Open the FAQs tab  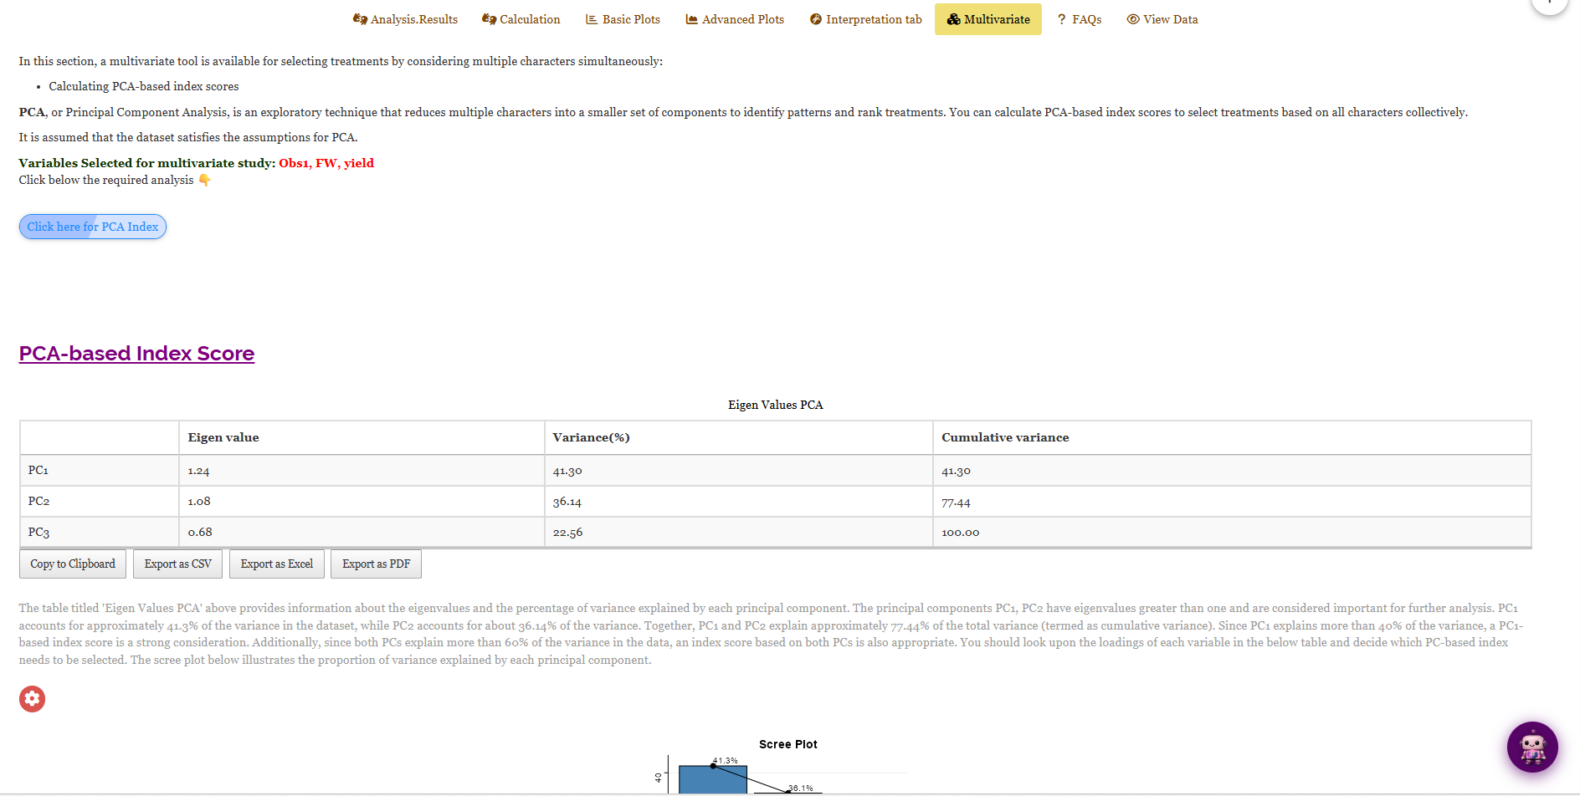point(1080,19)
